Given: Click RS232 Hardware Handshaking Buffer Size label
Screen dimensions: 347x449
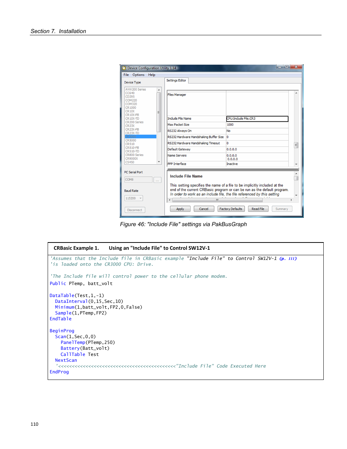Looking at the screenshot, I should click(x=195, y=137).
